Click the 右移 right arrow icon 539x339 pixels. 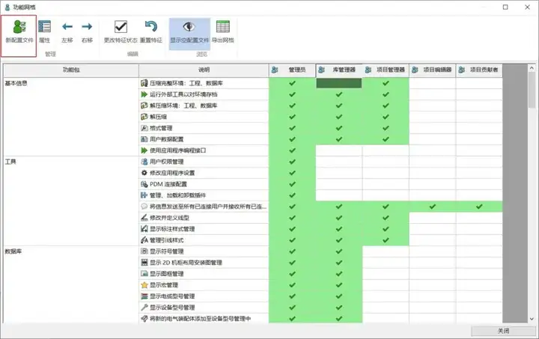tap(87, 26)
